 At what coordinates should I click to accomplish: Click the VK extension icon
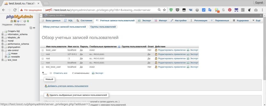pyautogui.click(x=191, y=10)
